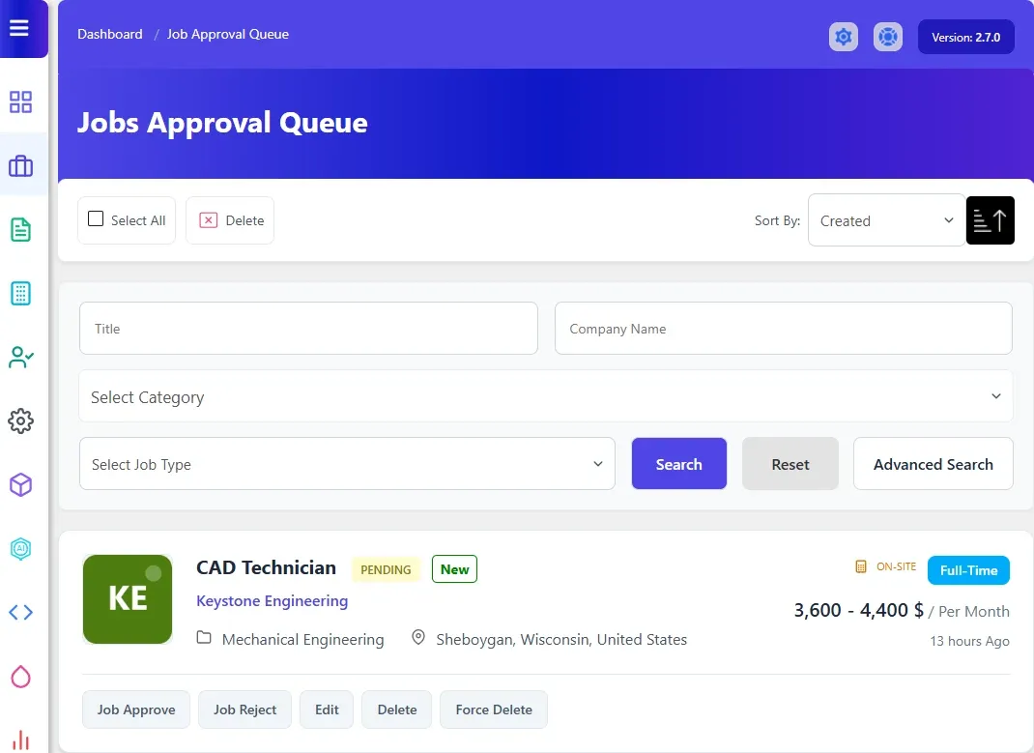This screenshot has width=1034, height=753.
Task: Click Delete under CAD Technician job
Action: pyautogui.click(x=396, y=710)
